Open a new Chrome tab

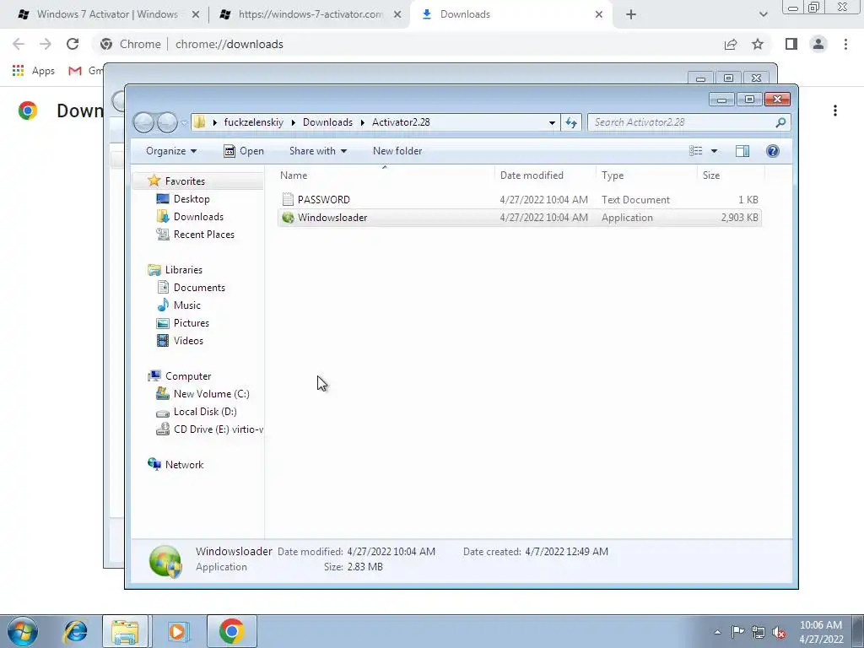pyautogui.click(x=631, y=15)
